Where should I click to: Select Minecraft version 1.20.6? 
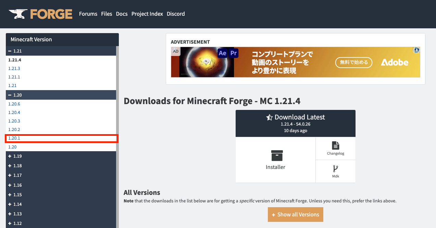[x=14, y=104]
